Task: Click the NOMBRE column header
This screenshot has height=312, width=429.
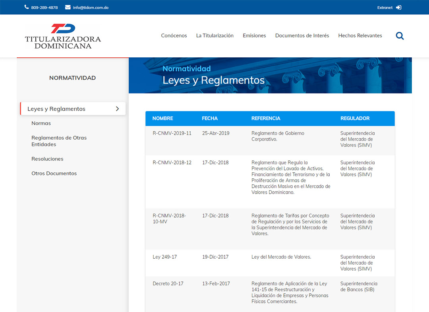Action: pos(162,118)
